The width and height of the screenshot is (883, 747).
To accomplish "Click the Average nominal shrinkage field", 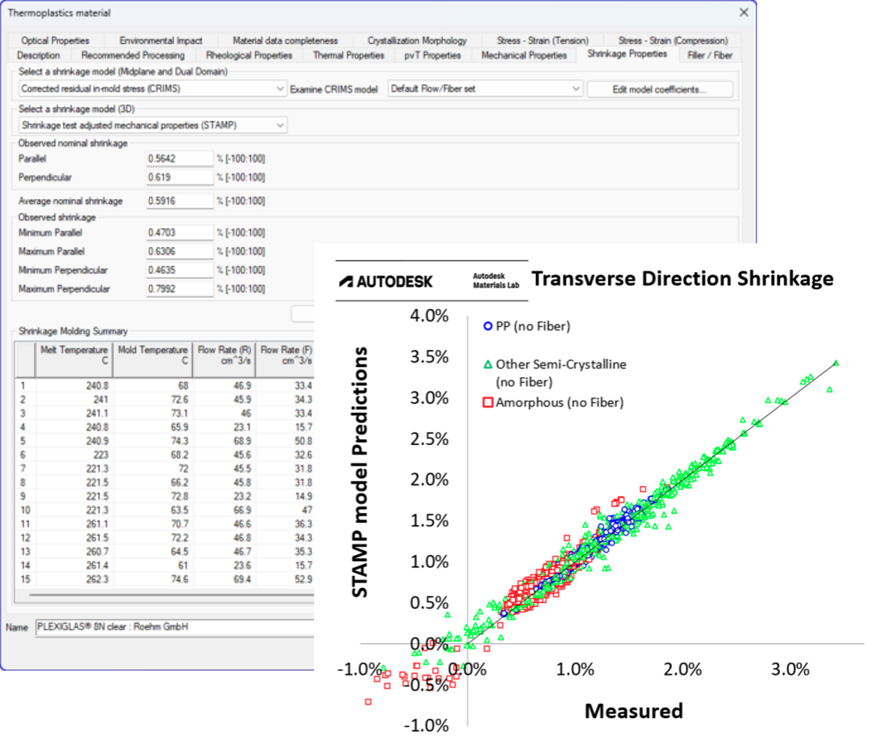I will point(179,201).
